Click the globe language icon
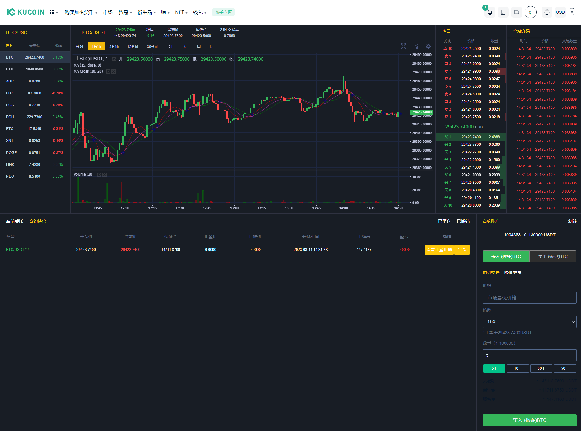581x431 pixels. click(547, 12)
